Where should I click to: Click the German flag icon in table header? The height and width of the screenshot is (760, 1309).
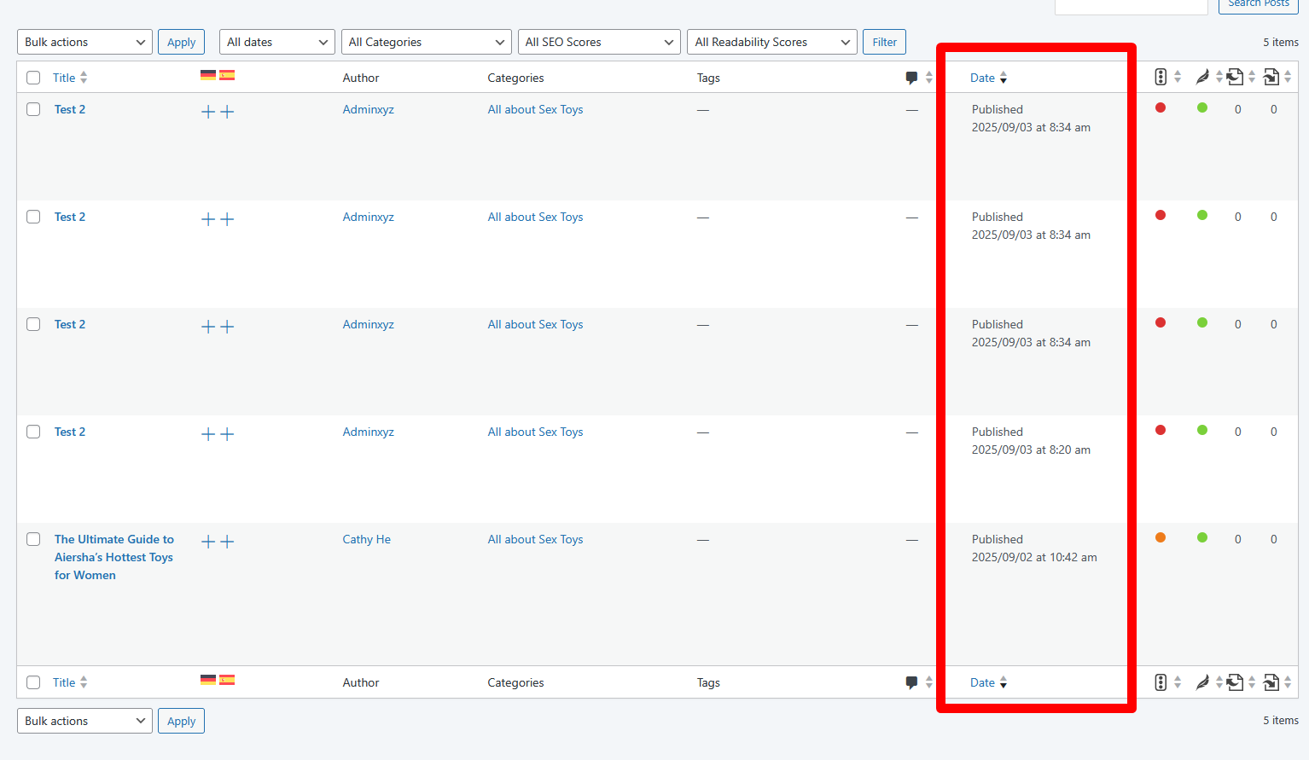pos(208,75)
